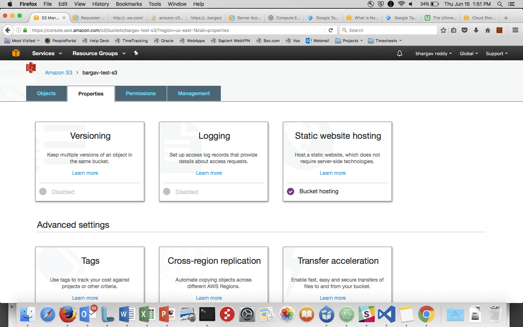
Task: Reload the page with the refresh icon
Action: [331, 30]
